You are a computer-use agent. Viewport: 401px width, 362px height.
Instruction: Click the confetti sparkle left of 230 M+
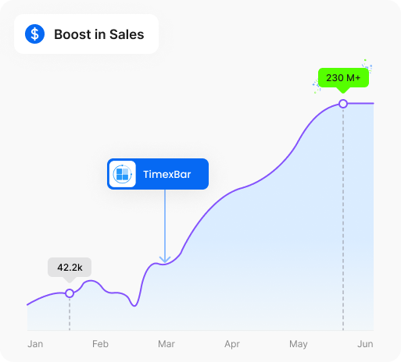[317, 87]
